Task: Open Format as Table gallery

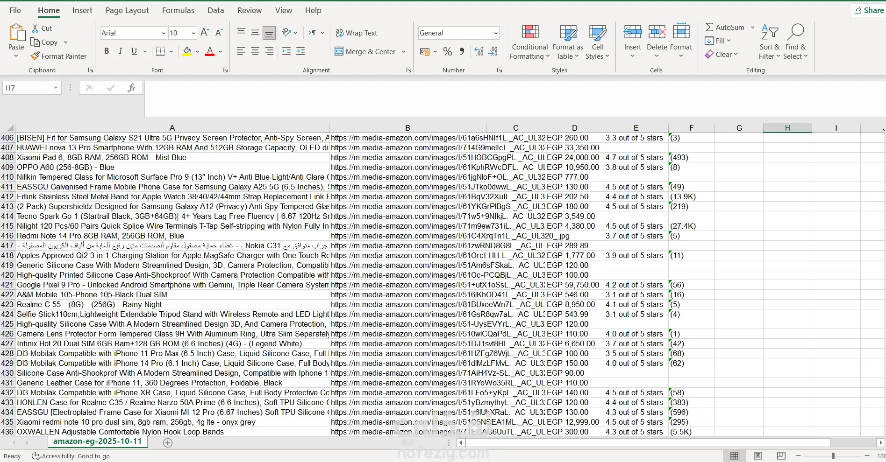Action: (x=568, y=42)
